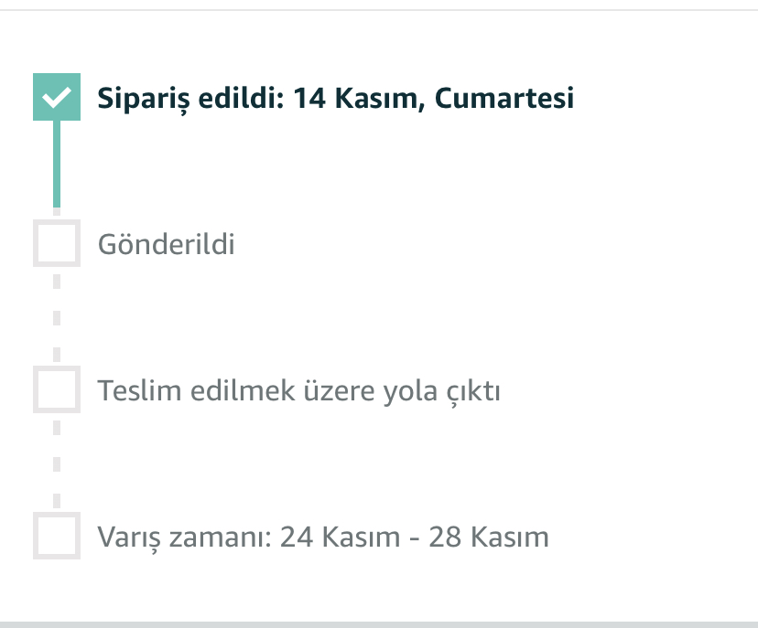
Task: Select the 24 Kasım arrival start date
Action: tap(340, 537)
